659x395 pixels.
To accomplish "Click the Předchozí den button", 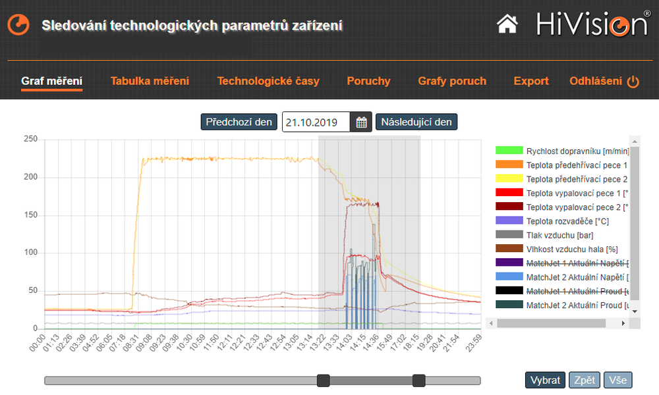I will click(239, 121).
